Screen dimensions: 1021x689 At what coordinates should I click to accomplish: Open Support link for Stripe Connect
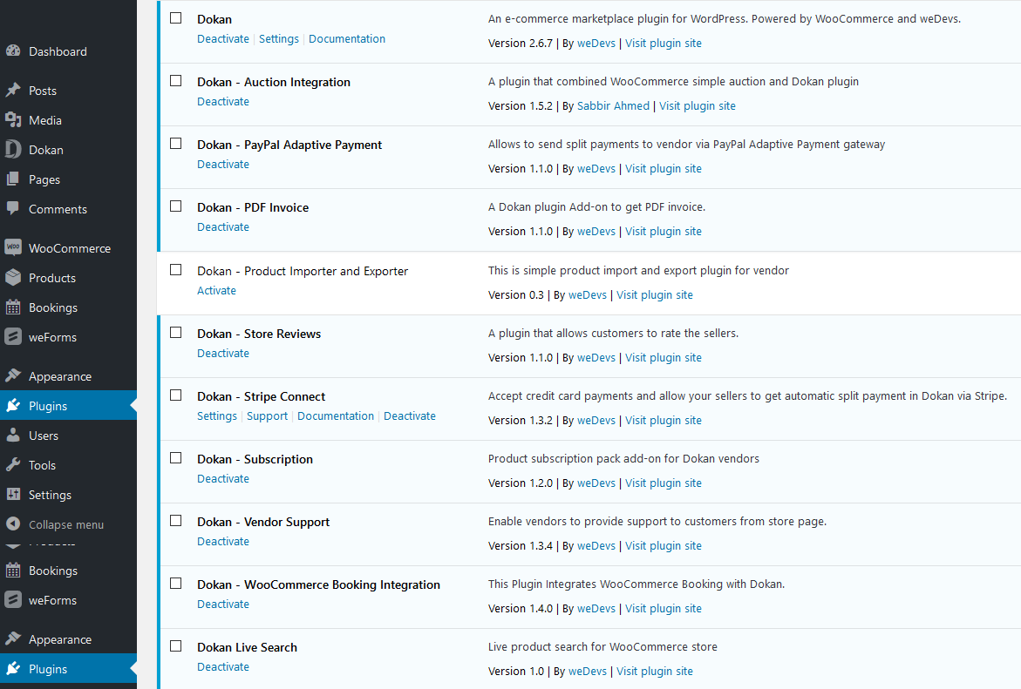[267, 416]
